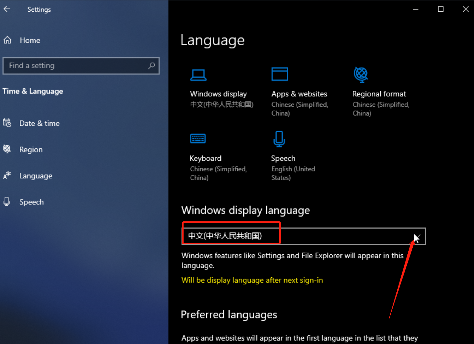
Task: Click 'English (United States)' under Speech
Action: tap(293, 173)
